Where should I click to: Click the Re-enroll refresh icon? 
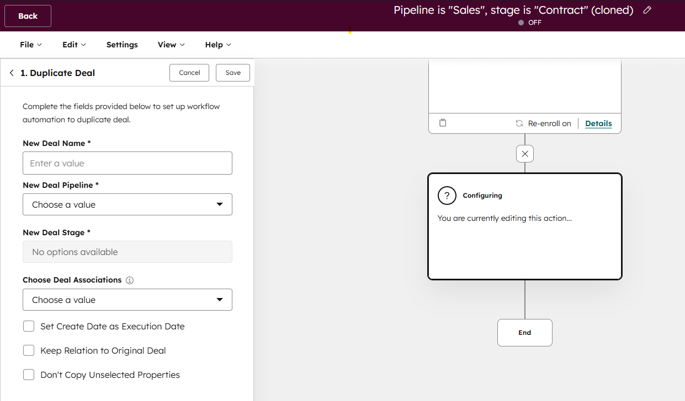519,123
